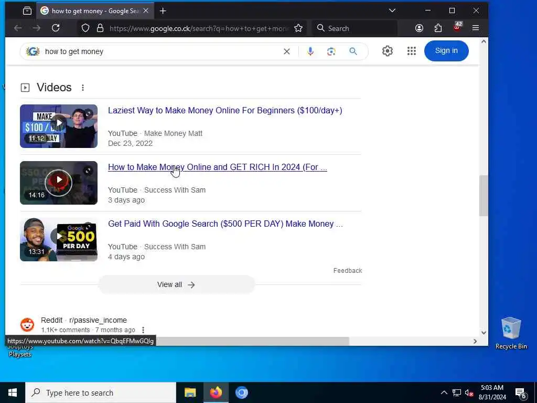Click the horizontal scrollbar thumb
Image resolution: width=537 pixels, height=403 pixels.
click(x=252, y=341)
